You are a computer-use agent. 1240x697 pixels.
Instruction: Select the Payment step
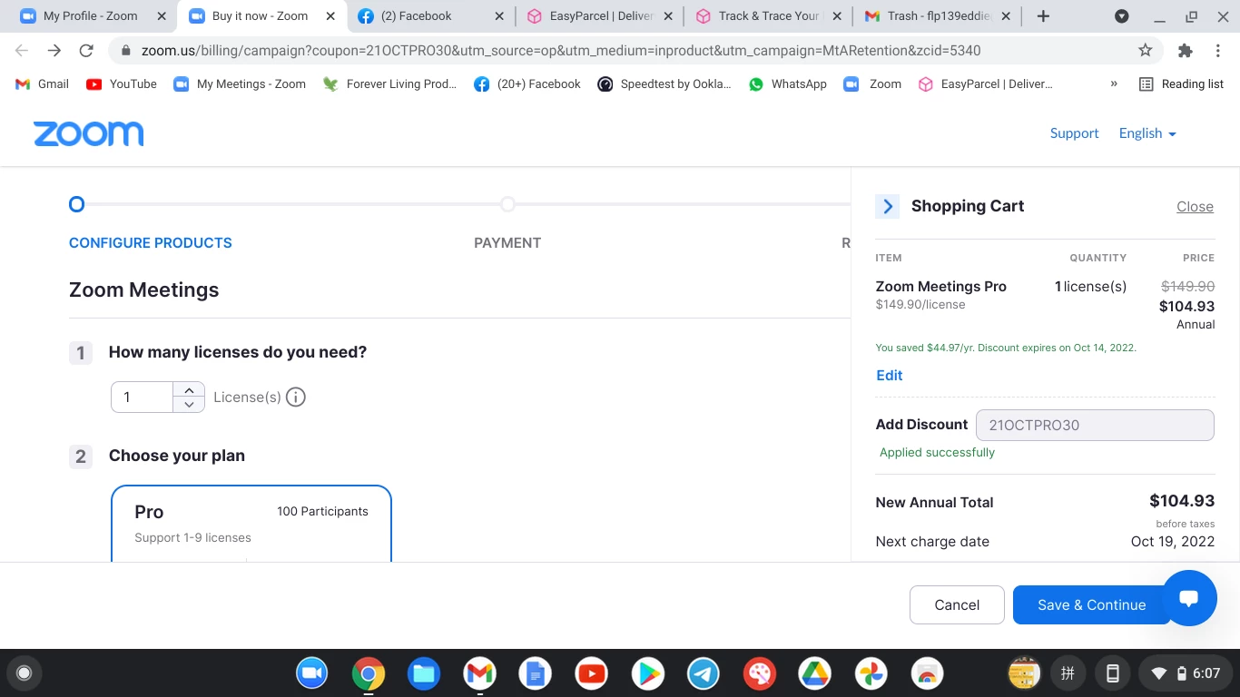507,242
